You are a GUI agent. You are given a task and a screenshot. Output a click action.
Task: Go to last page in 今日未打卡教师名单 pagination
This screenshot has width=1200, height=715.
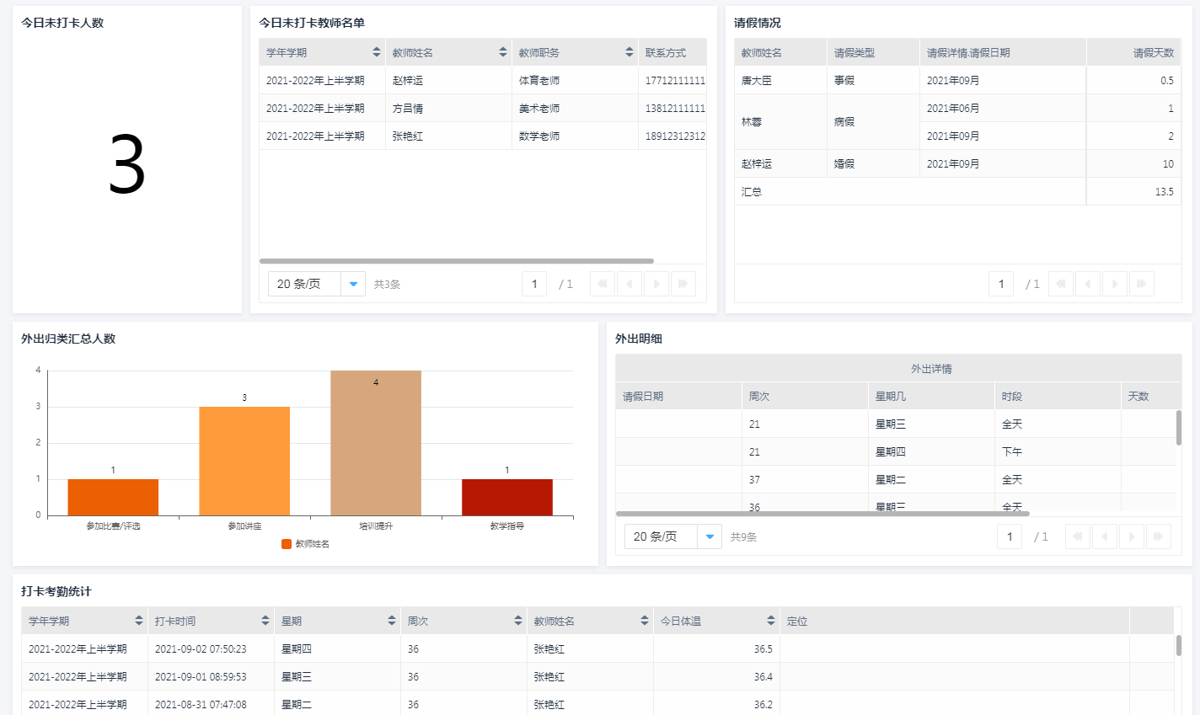pos(683,284)
